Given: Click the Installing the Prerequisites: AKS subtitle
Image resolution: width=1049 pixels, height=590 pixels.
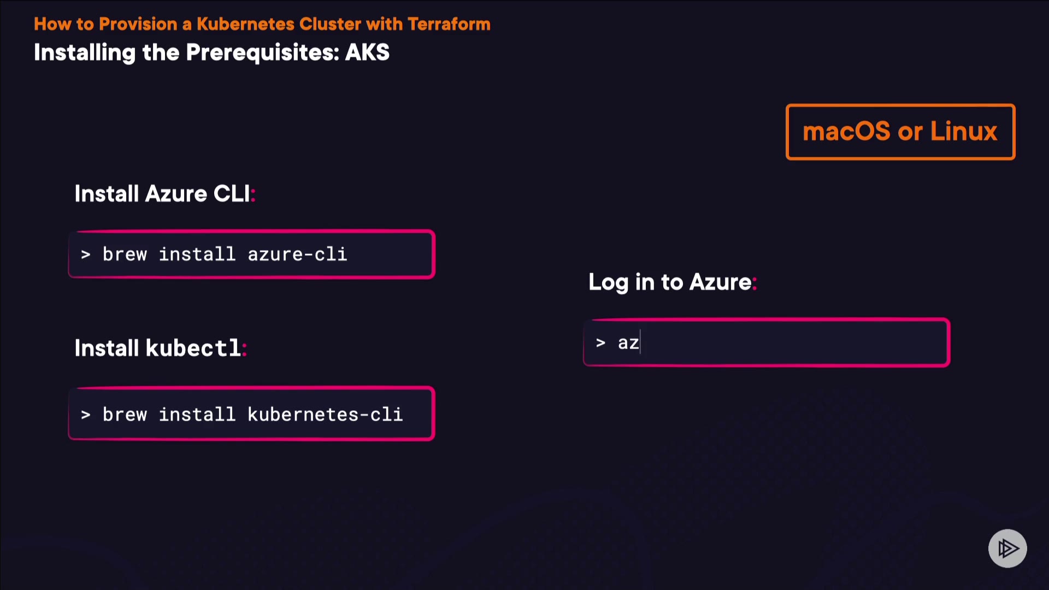Looking at the screenshot, I should [x=211, y=52].
